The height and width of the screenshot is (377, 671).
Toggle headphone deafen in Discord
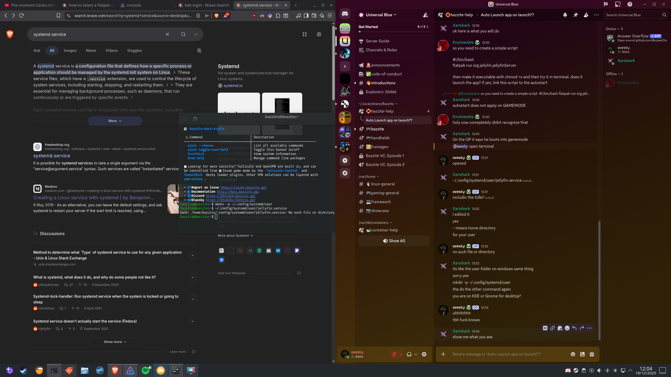tap(409, 354)
